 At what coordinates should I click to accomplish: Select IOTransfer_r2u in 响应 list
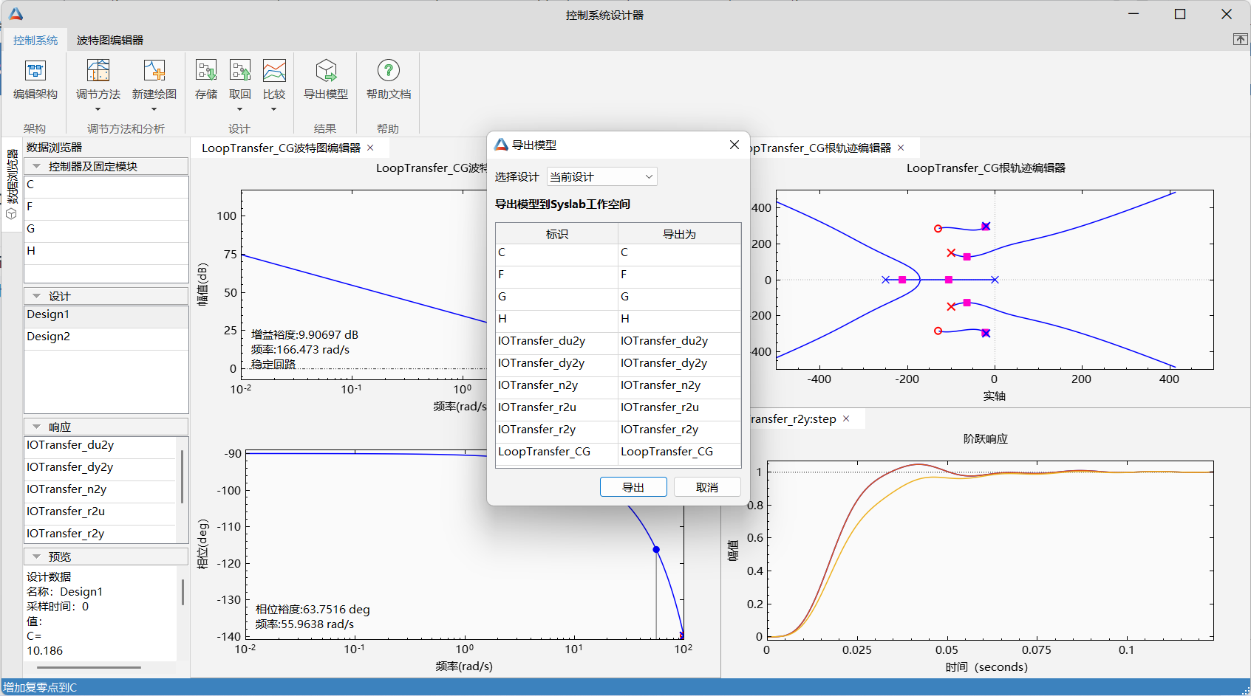coord(101,514)
